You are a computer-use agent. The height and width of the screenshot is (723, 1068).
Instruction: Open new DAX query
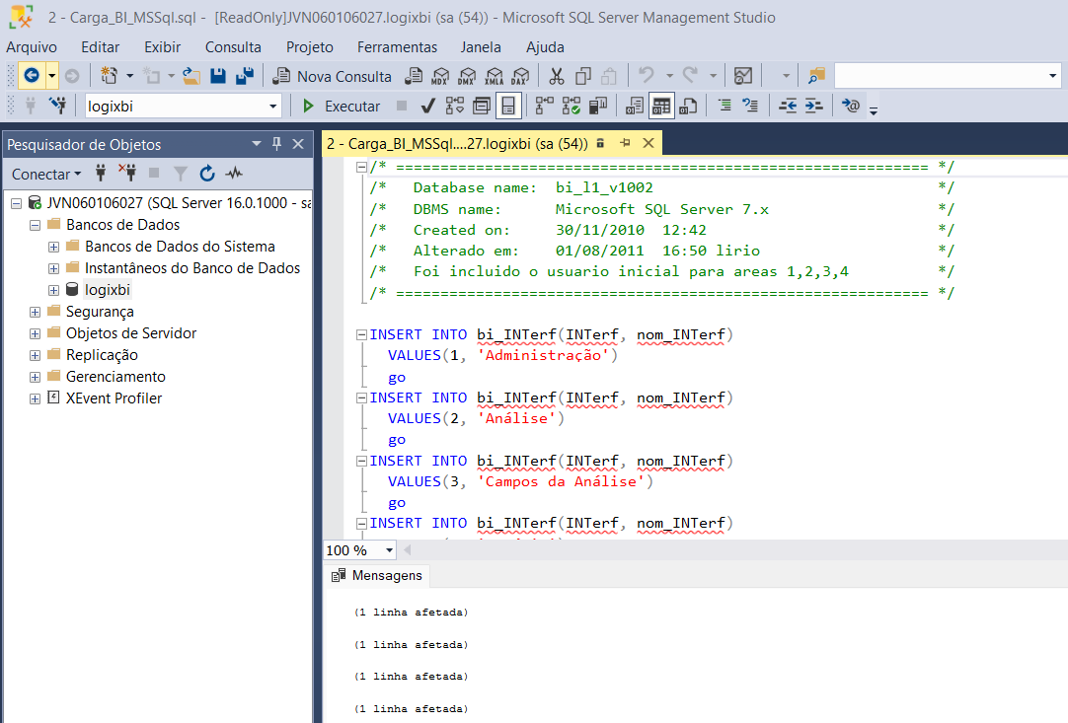click(x=520, y=76)
